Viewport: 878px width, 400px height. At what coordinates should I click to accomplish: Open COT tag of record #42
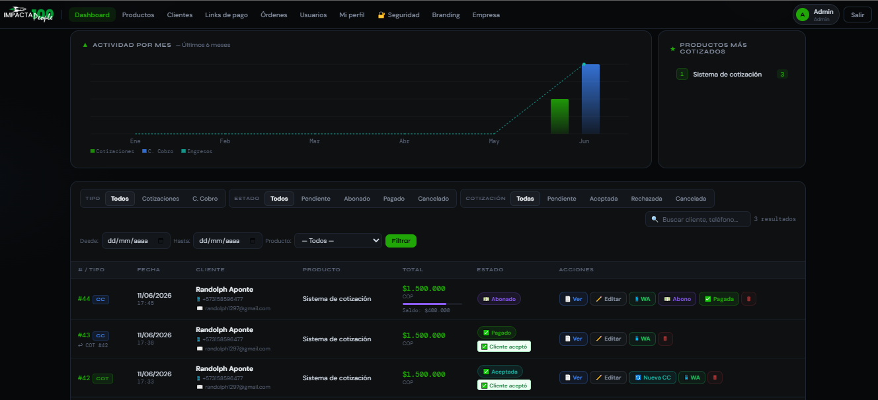tap(102, 378)
